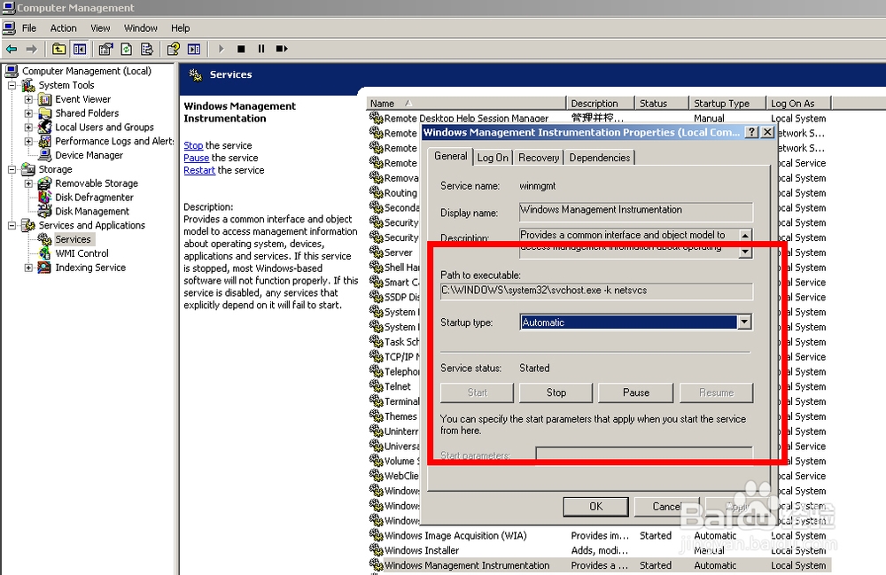
Task: Click the Export List toolbar icon
Action: pos(147,49)
